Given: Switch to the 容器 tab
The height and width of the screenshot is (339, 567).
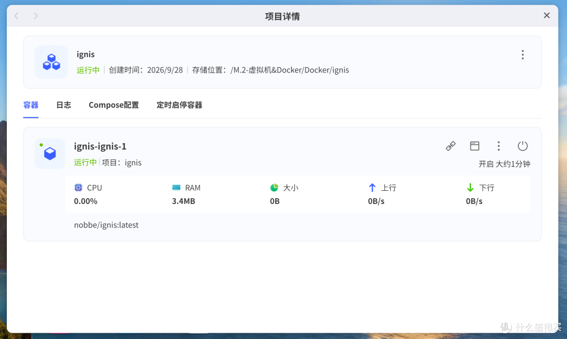Looking at the screenshot, I should point(31,105).
